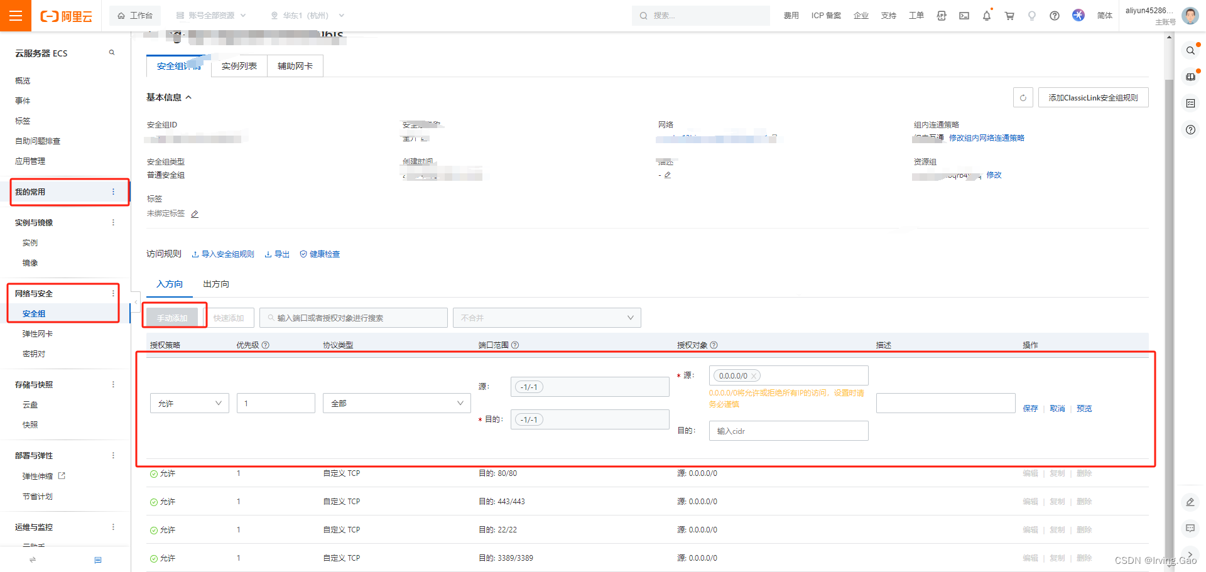The width and height of the screenshot is (1206, 572).
Task: Open the 工单 menu
Action: click(x=916, y=16)
